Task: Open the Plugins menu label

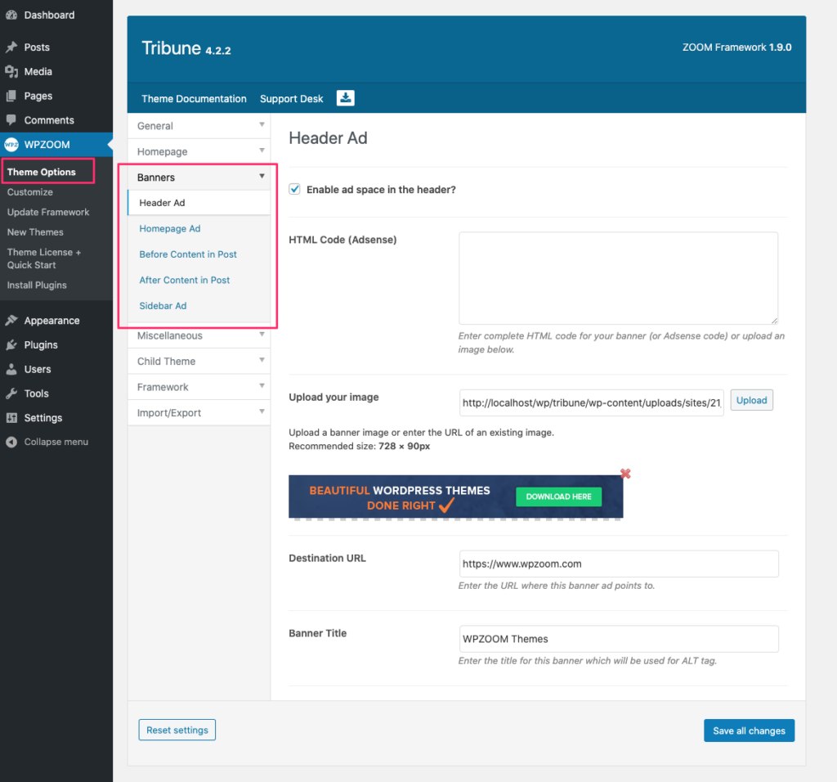Action: point(41,345)
